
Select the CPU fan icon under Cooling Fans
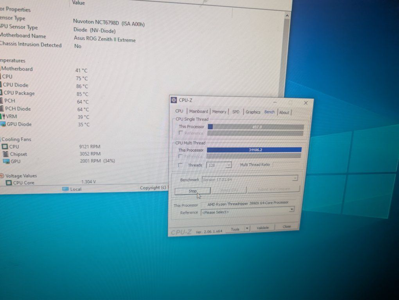coord(5,146)
